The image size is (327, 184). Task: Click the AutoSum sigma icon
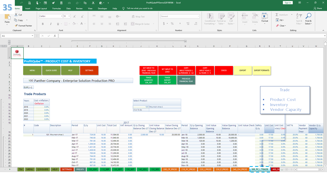277,15
